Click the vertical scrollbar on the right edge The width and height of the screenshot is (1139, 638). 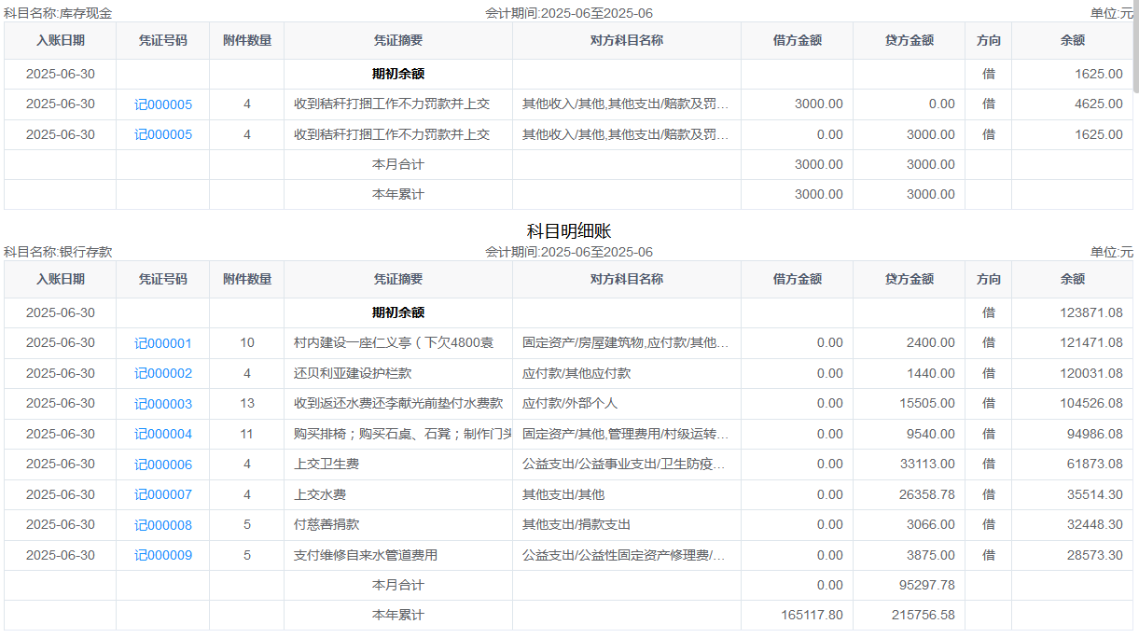click(1134, 47)
